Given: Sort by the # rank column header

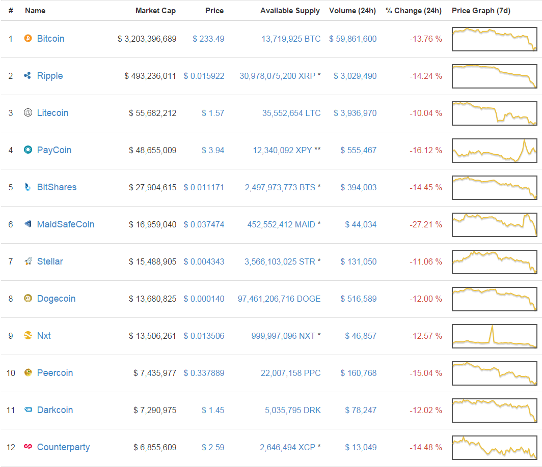Looking at the screenshot, I should click(11, 11).
